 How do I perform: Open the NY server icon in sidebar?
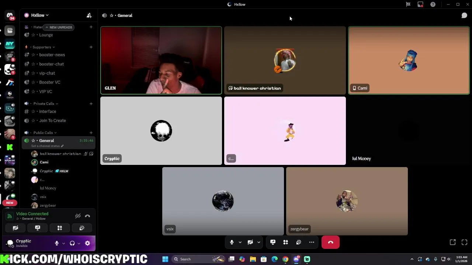click(x=10, y=44)
